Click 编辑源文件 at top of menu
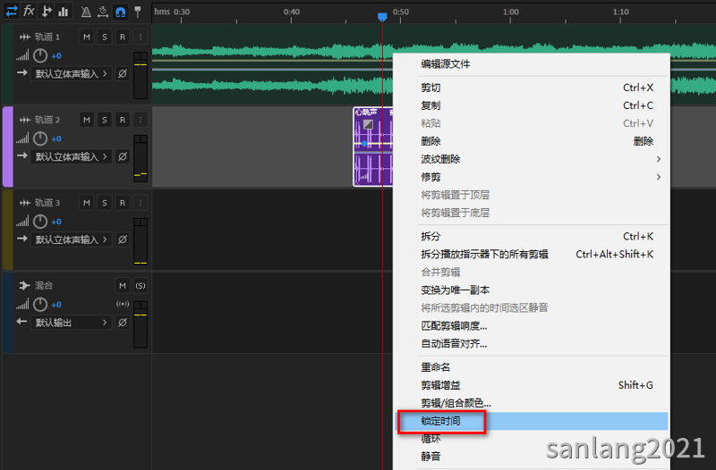Image resolution: width=716 pixels, height=470 pixels. click(446, 64)
